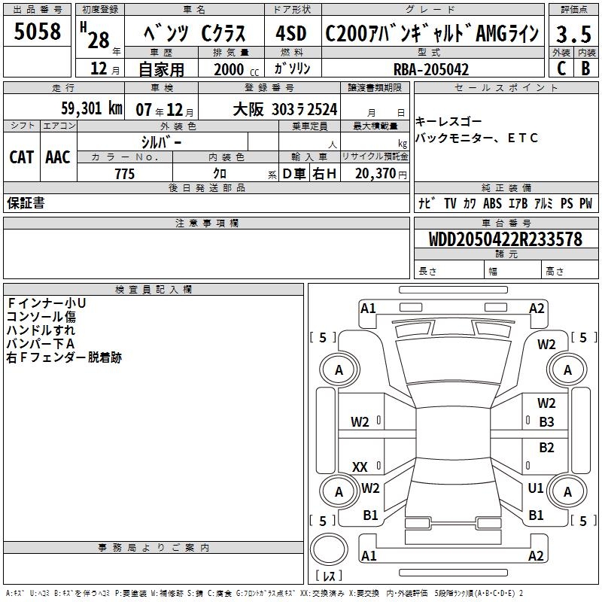Click import type D車
The image size is (602, 602).
coord(294,174)
